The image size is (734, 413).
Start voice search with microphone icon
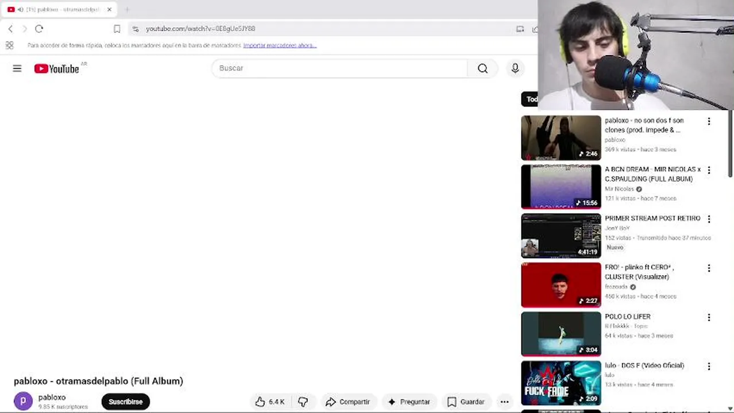click(x=515, y=68)
